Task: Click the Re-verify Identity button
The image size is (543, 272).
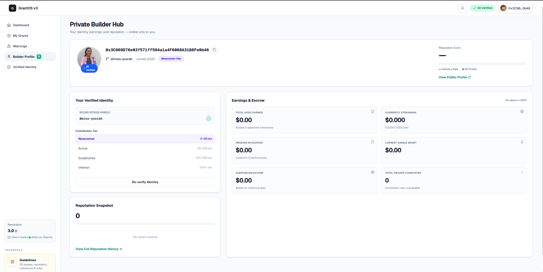Action: pos(145,182)
